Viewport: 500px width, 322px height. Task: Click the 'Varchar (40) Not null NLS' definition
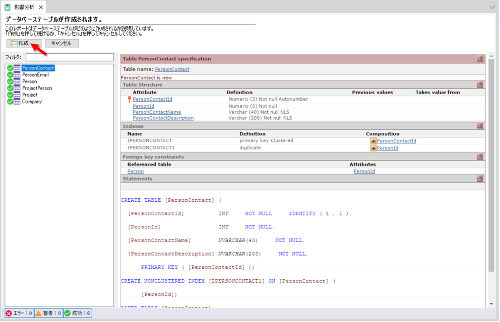tap(259, 112)
